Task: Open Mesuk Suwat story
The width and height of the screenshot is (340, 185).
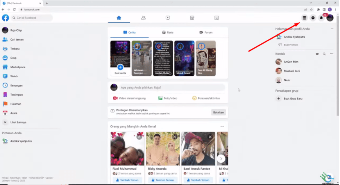Action: click(x=184, y=58)
